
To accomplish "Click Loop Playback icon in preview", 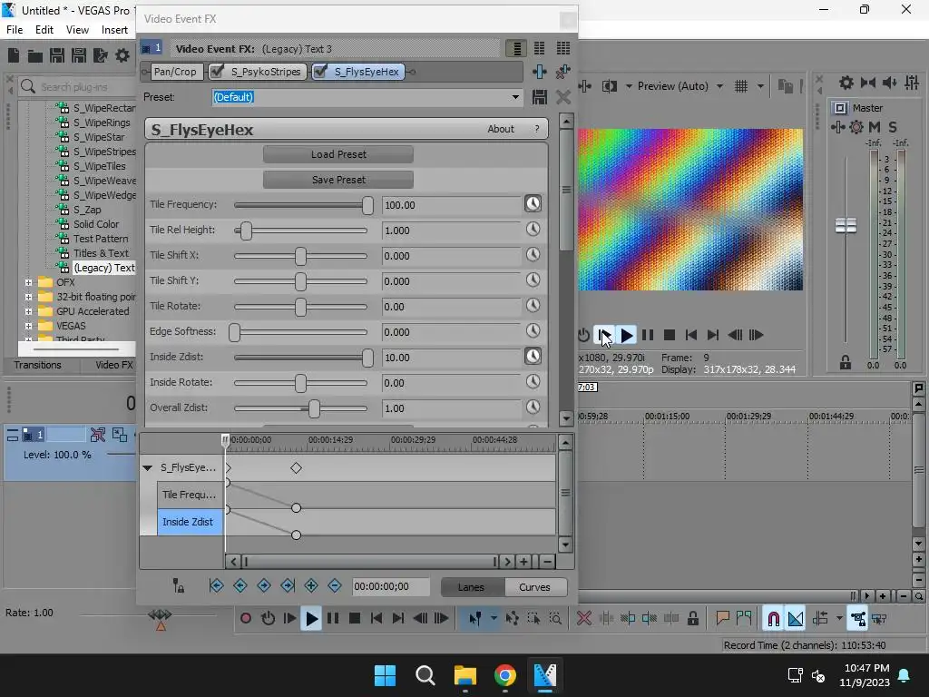I will (583, 336).
